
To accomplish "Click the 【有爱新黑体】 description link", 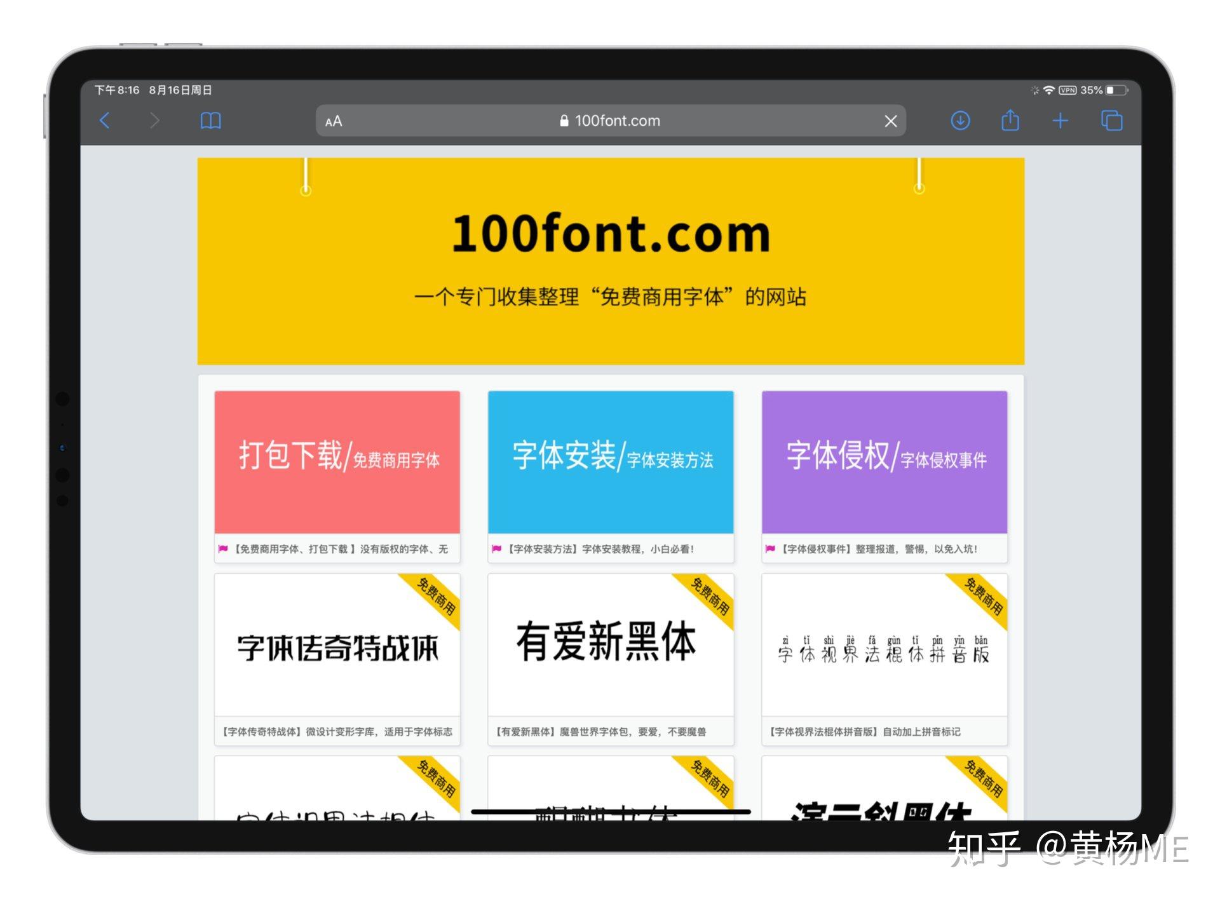I will (600, 732).
